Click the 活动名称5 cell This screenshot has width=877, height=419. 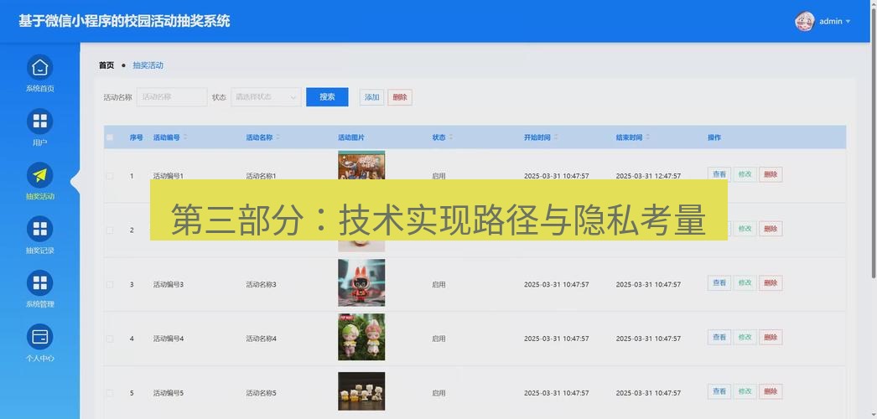[262, 393]
